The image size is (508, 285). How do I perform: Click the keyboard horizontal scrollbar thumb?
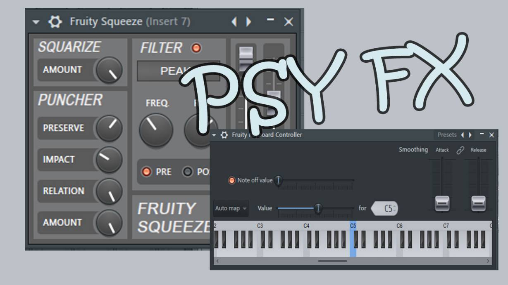tap(333, 261)
